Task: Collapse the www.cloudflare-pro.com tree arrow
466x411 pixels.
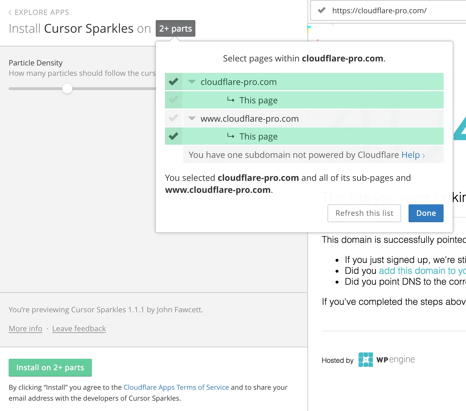Action: [192, 118]
